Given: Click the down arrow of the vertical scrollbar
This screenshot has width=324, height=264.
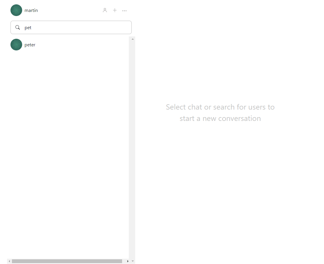Looking at the screenshot, I should tap(133, 261).
